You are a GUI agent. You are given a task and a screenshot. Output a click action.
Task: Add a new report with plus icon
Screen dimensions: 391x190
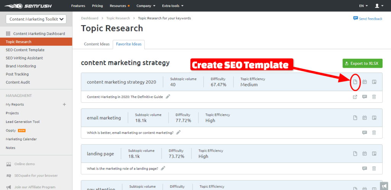64,104
